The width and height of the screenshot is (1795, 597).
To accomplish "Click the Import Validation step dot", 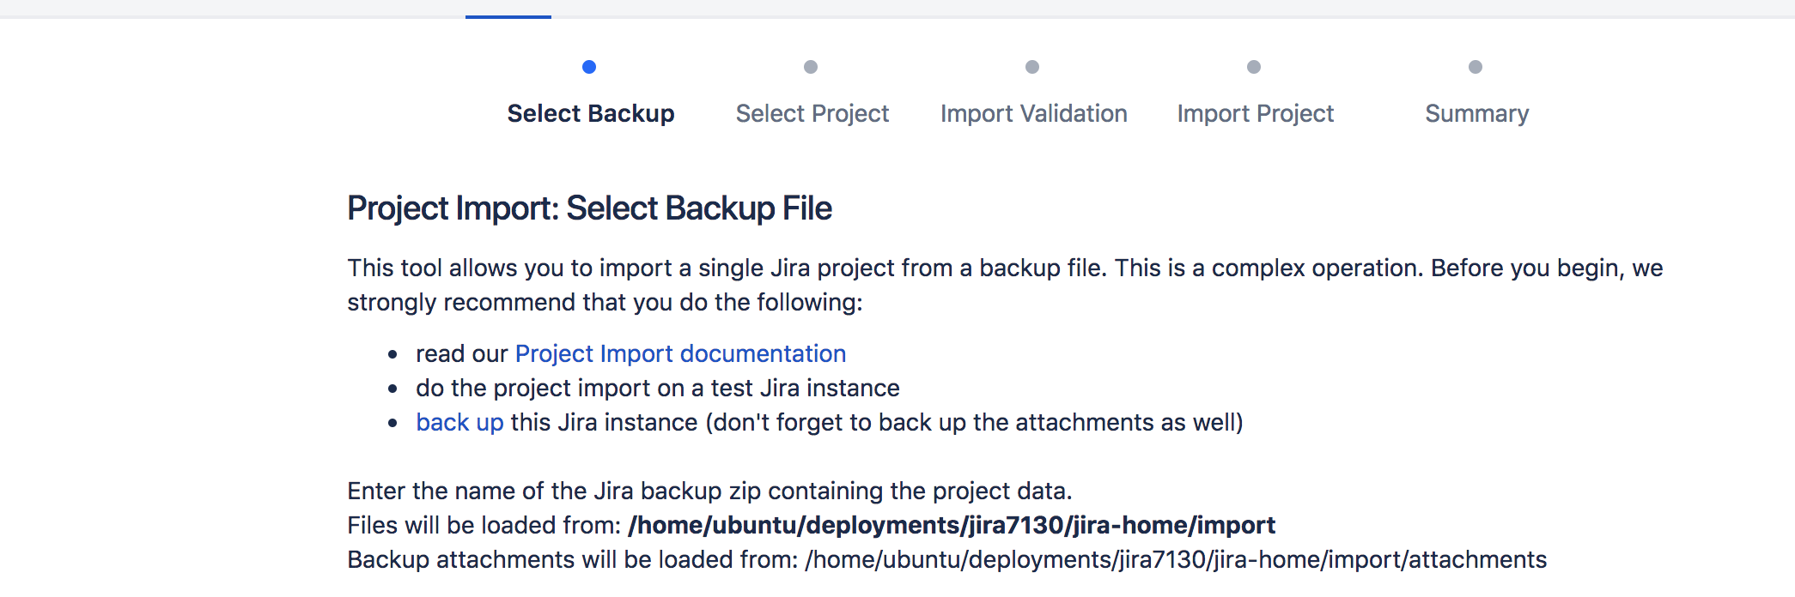I will point(1032,67).
